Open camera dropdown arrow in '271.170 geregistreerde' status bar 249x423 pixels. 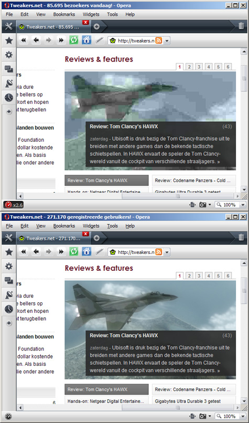click(210, 417)
